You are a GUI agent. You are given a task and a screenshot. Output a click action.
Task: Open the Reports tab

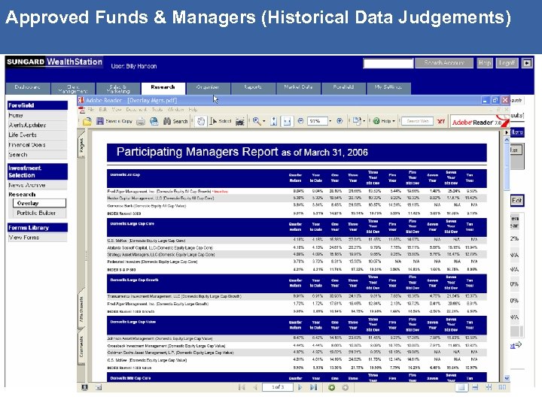pyautogui.click(x=253, y=89)
